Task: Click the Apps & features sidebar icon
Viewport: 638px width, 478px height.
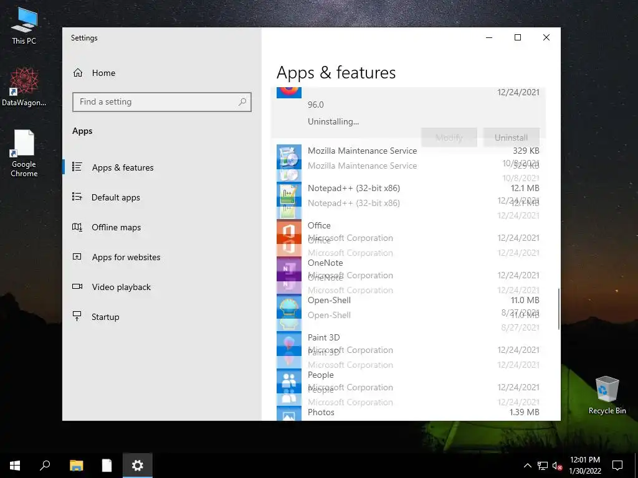Action: click(77, 167)
